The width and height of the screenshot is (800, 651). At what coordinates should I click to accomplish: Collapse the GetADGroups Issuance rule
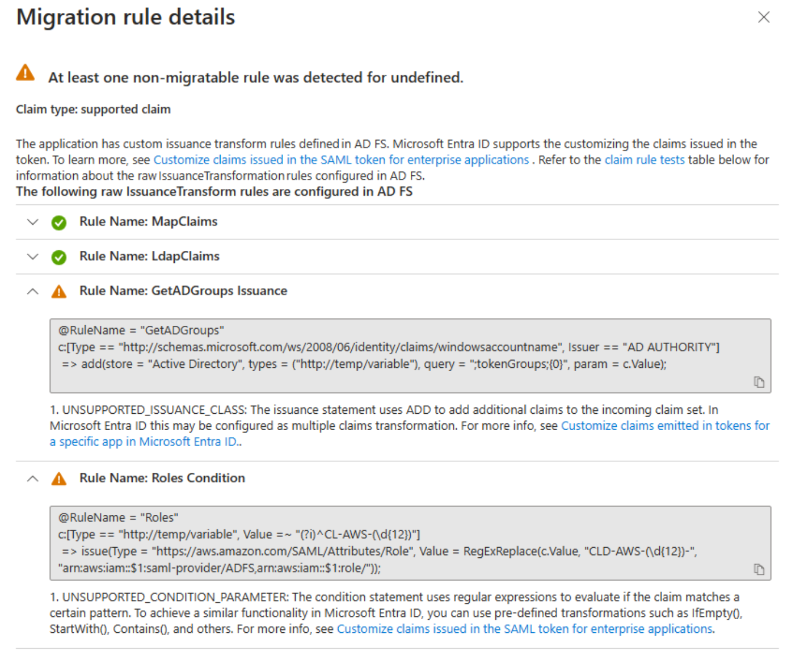coord(33,291)
